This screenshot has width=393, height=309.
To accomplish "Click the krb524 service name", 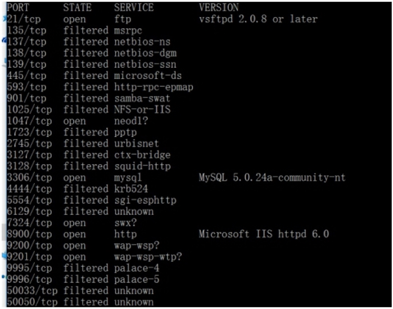I will pyautogui.click(x=131, y=189).
